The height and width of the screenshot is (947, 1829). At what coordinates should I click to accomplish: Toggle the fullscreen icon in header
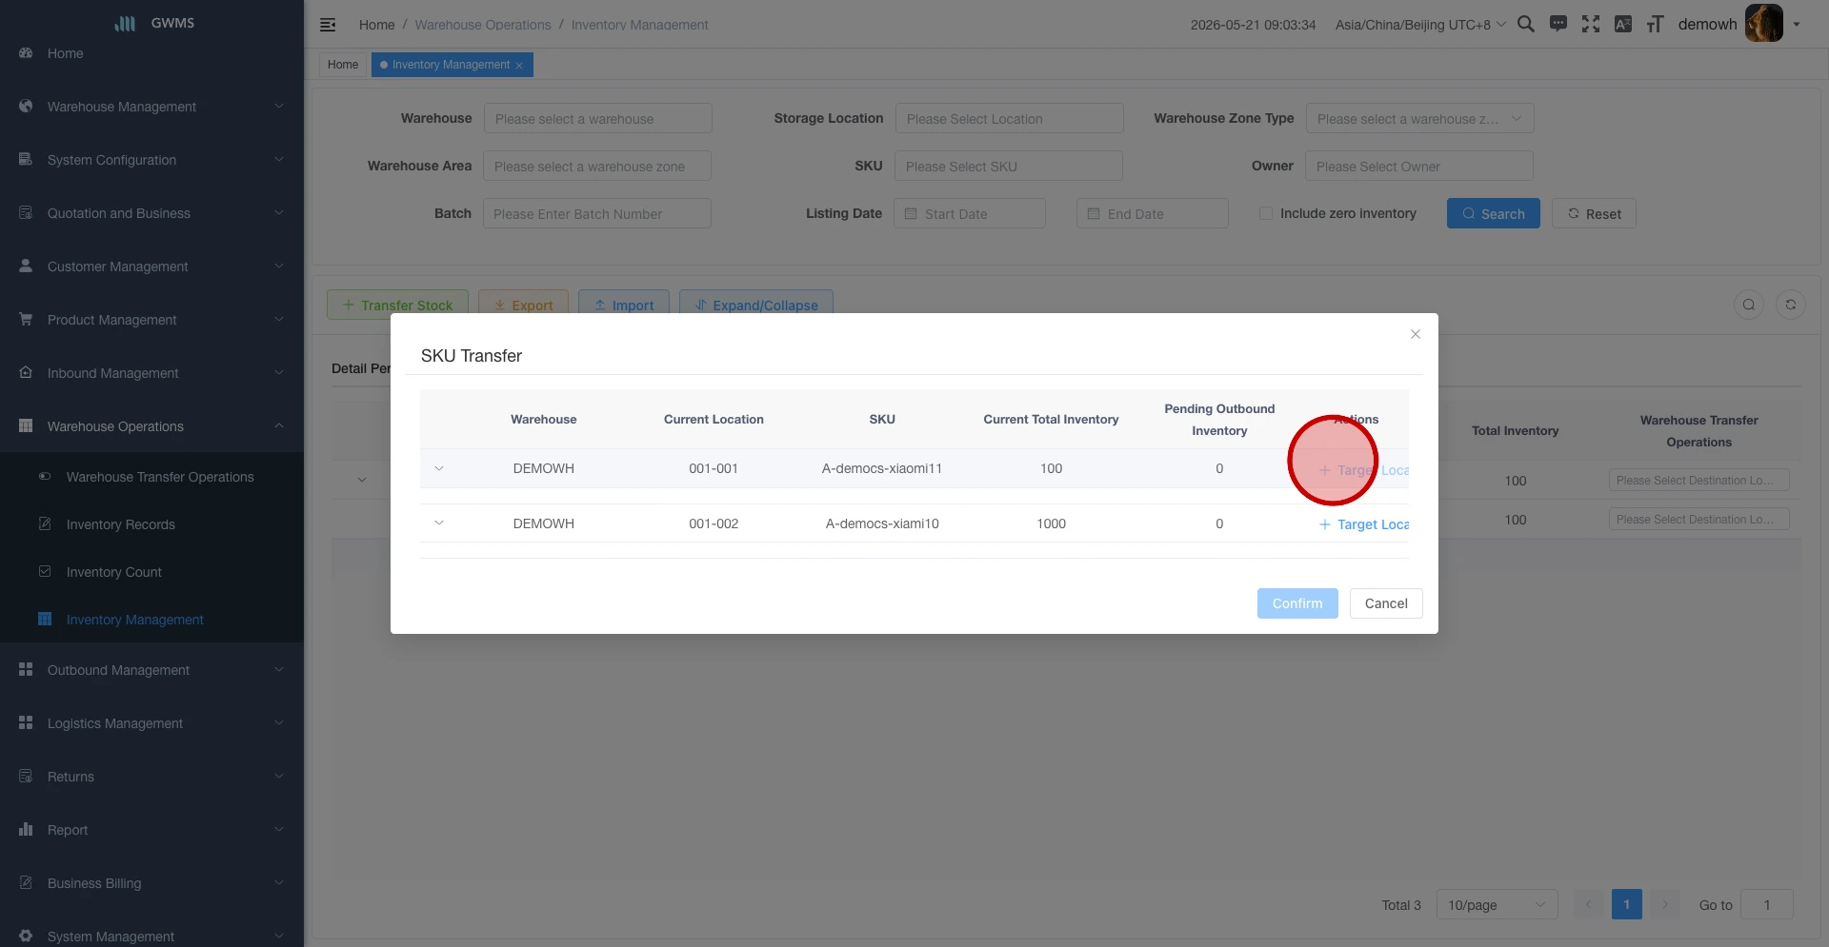(1591, 24)
